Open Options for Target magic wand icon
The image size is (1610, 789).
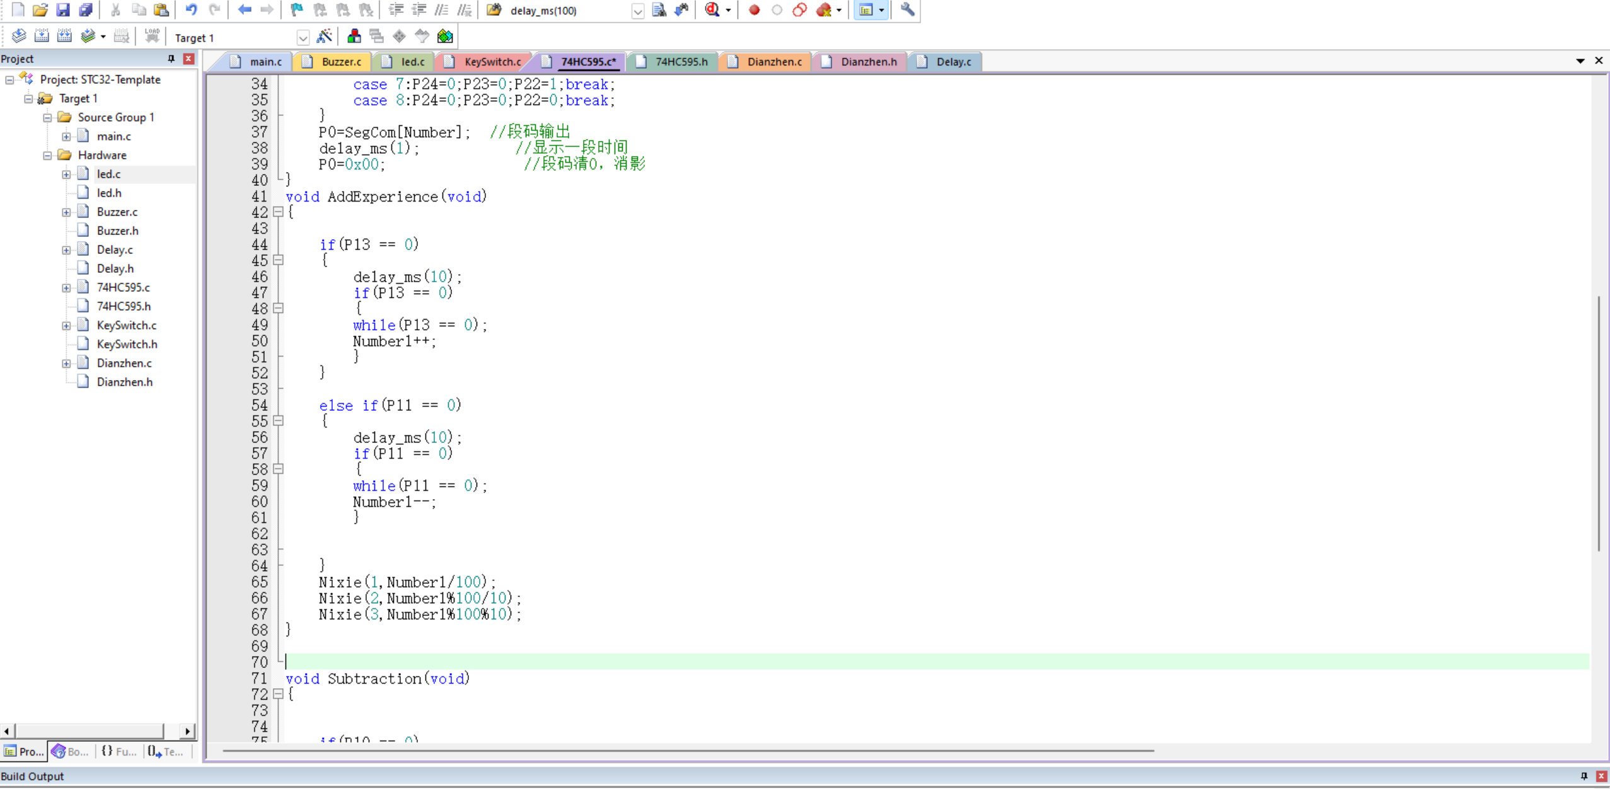pyautogui.click(x=324, y=37)
